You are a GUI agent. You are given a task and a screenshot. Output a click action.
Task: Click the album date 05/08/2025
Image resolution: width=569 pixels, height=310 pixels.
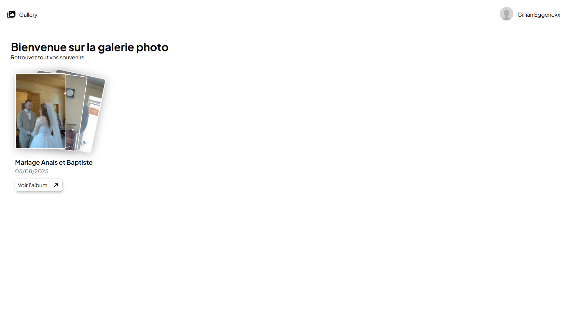(x=32, y=171)
